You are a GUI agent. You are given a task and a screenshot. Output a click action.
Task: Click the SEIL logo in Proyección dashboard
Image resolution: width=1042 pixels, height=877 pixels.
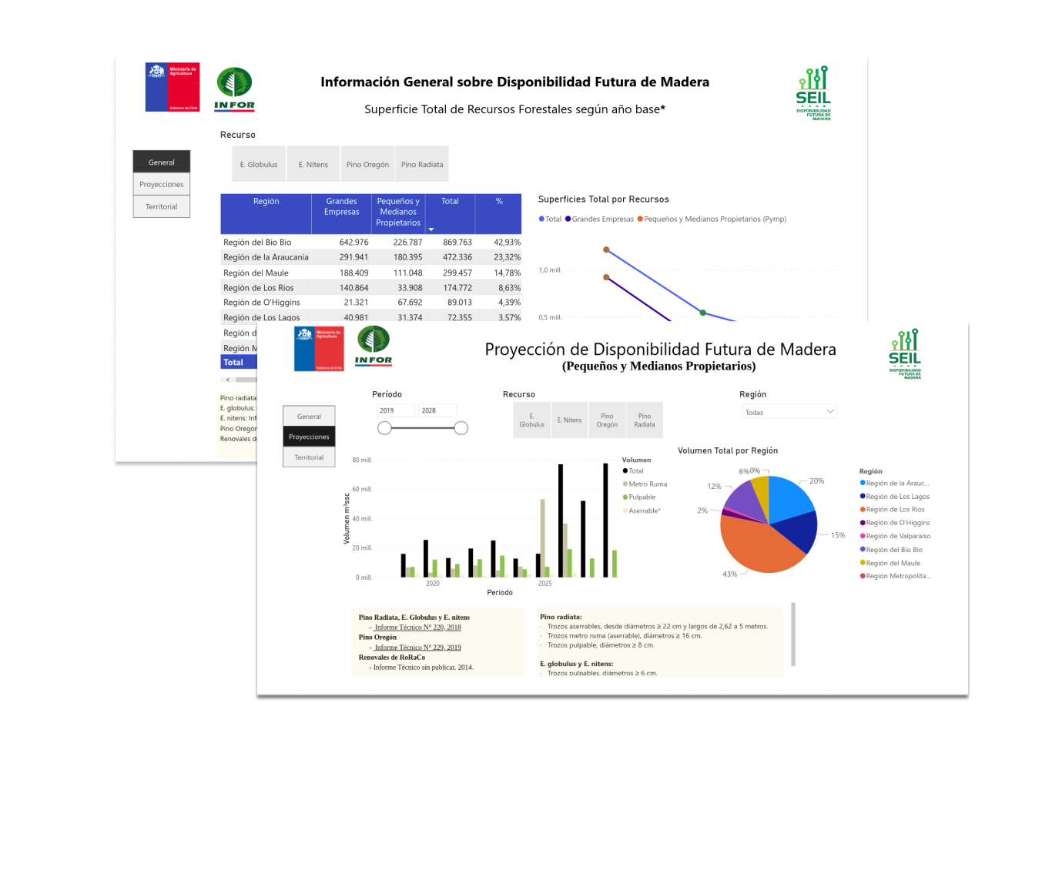pyautogui.click(x=905, y=354)
